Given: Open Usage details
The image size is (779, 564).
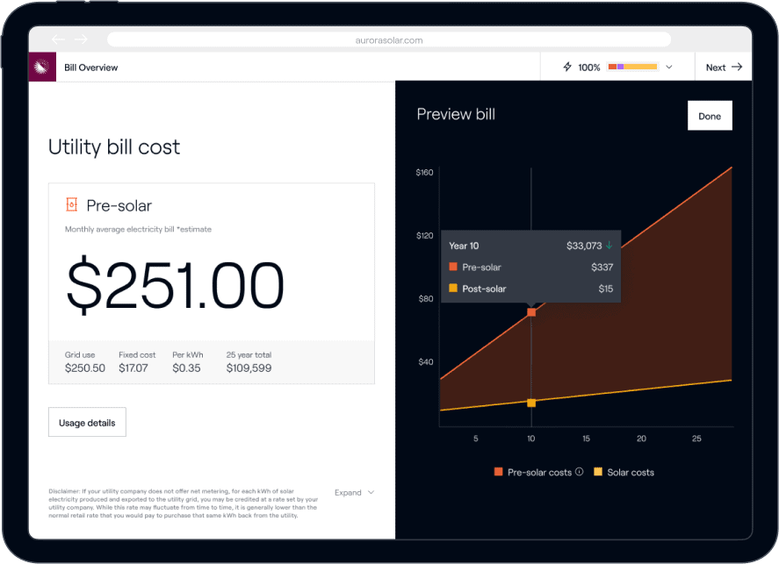Looking at the screenshot, I should (87, 422).
